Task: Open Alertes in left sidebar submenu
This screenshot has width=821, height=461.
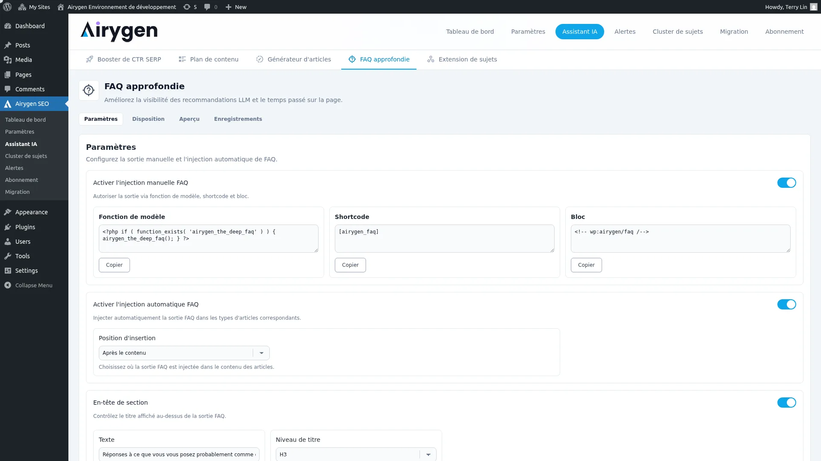Action: pos(14,168)
